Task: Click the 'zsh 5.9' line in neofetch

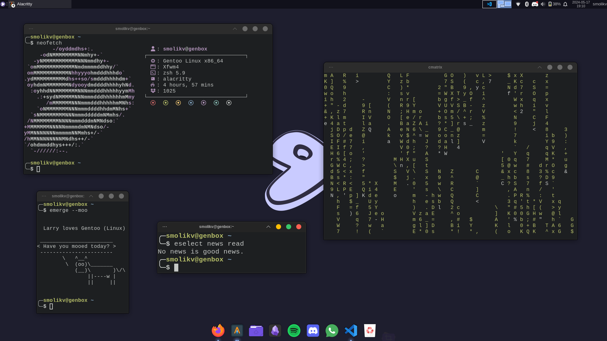Action: [x=174, y=73]
